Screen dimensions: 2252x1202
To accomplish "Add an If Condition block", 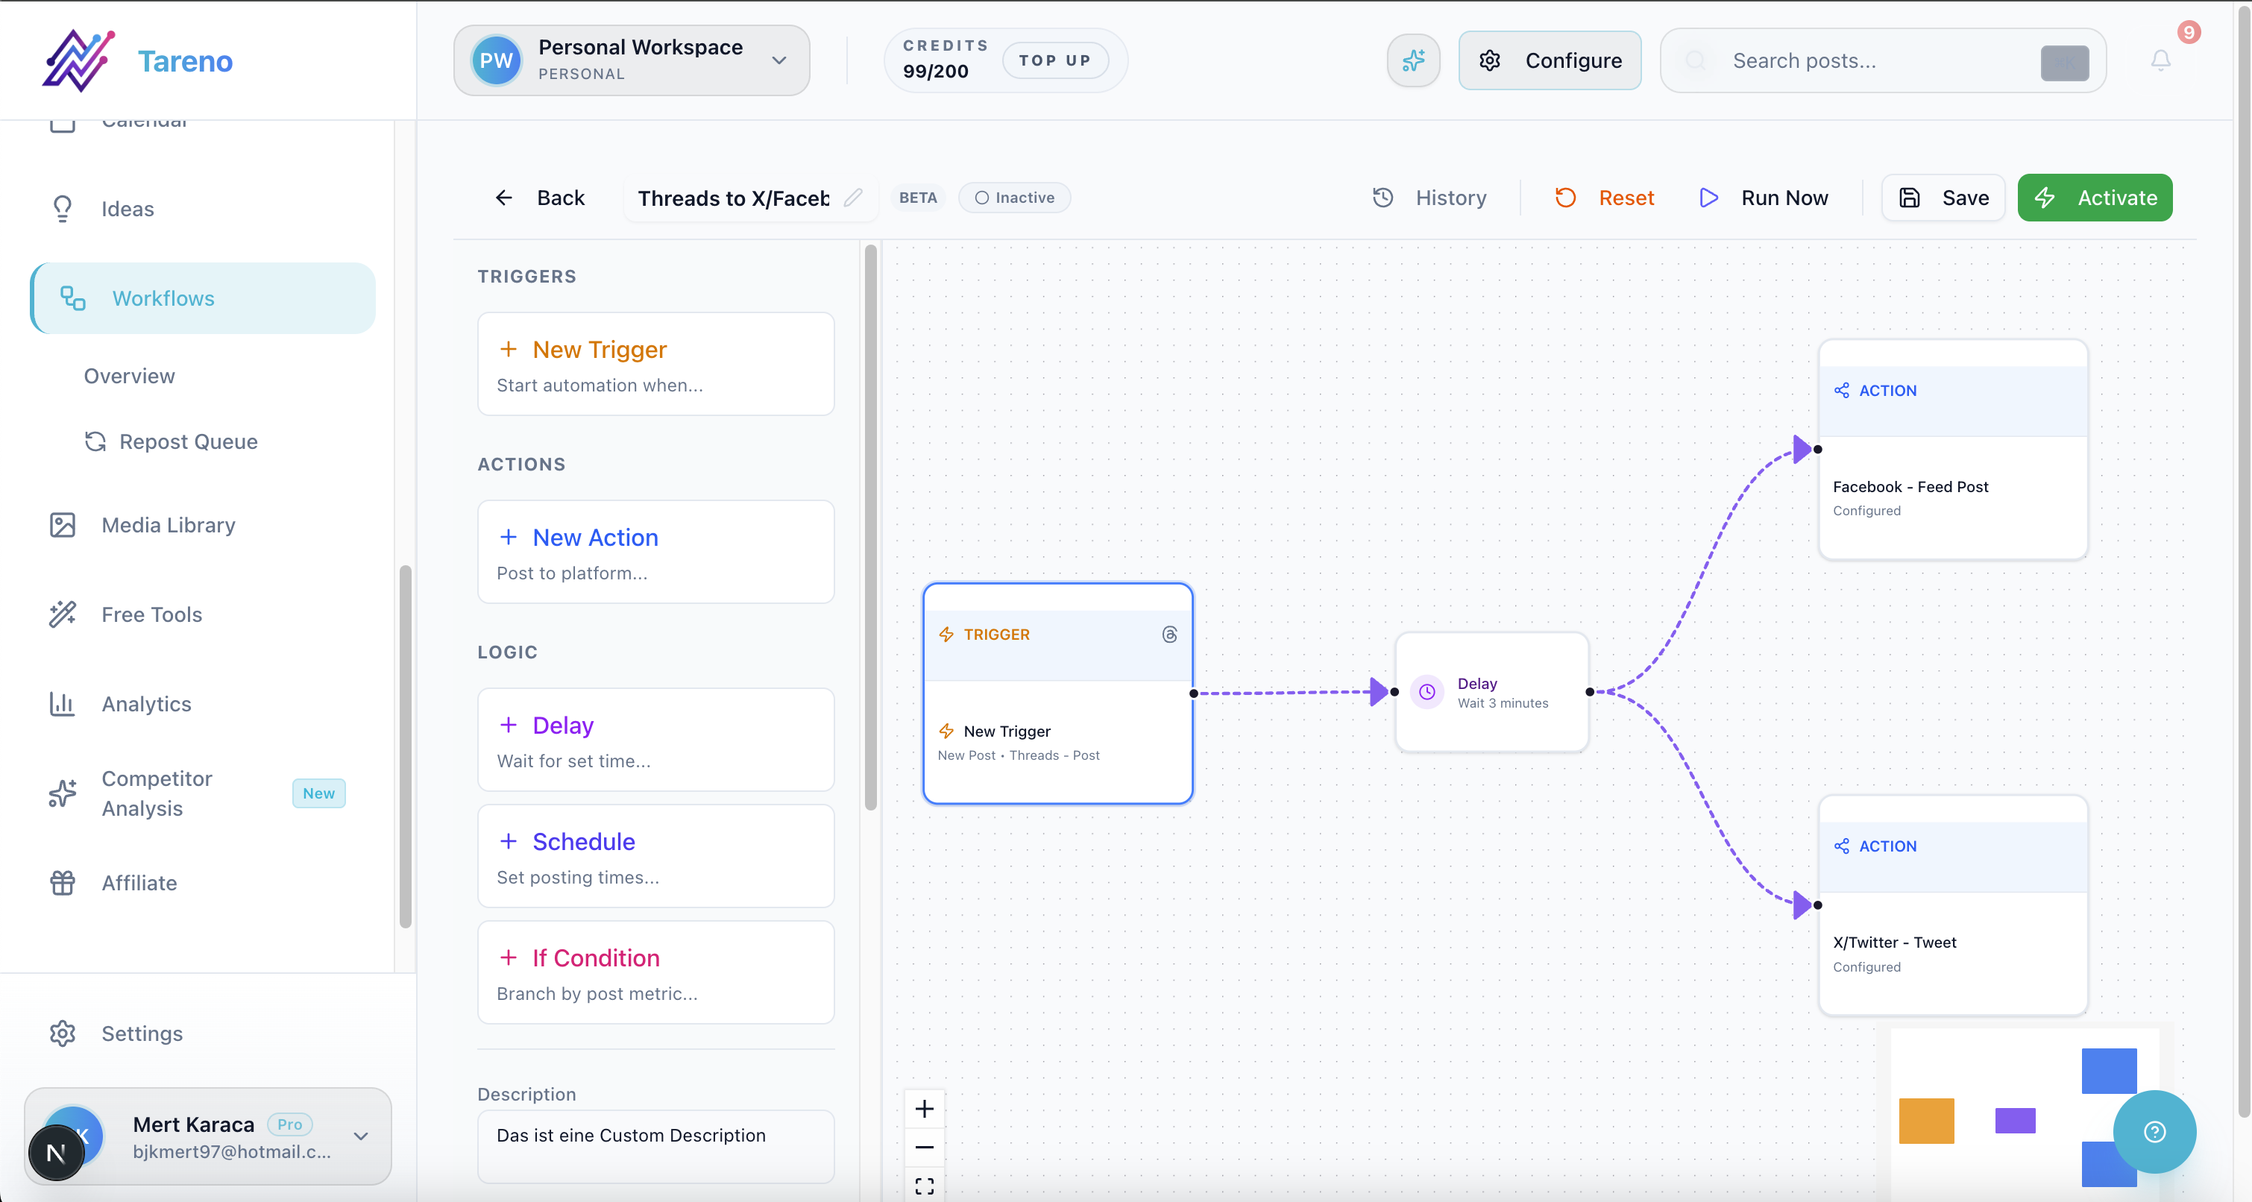I will [x=655, y=972].
